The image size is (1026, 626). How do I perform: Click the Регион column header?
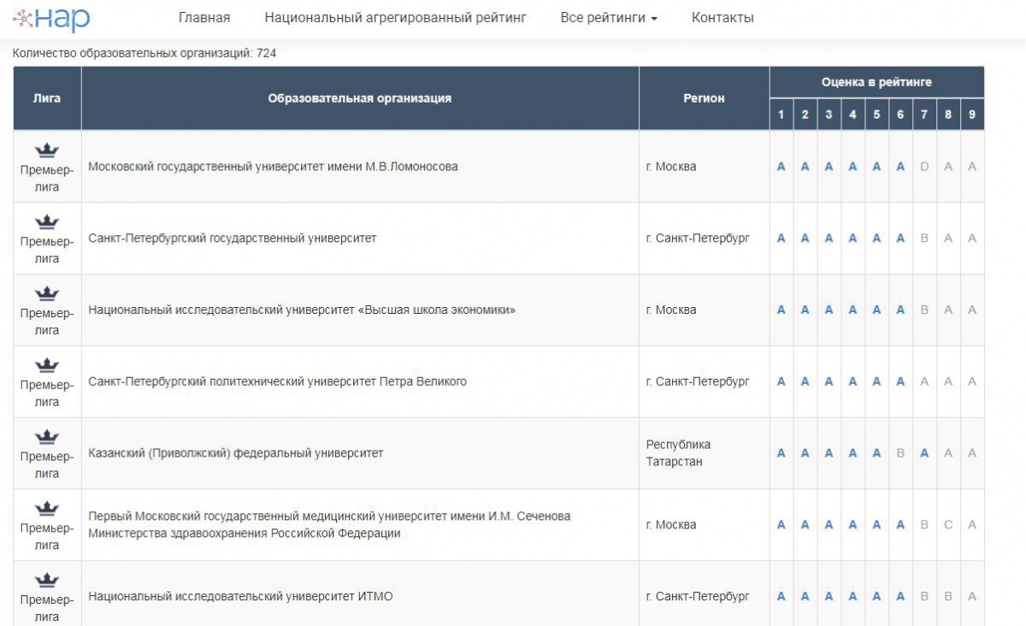click(704, 98)
